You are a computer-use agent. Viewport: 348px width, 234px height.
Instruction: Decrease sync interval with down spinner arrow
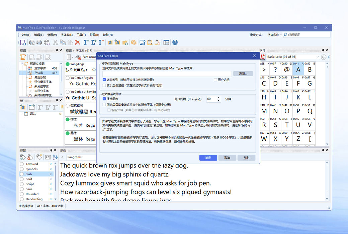pos(219,100)
